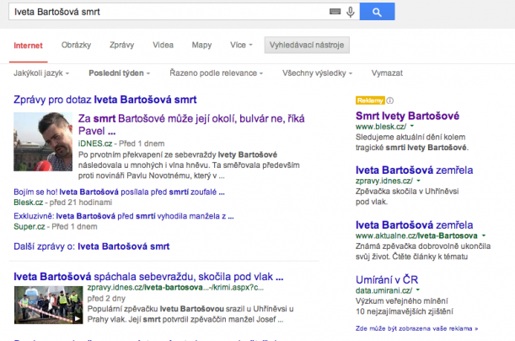
Task: Click the green arrow next to zpravy.idnes.cz ad
Action: click(x=417, y=181)
